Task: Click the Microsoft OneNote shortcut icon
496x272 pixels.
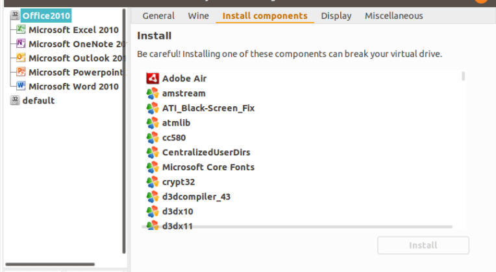Action: pos(21,44)
